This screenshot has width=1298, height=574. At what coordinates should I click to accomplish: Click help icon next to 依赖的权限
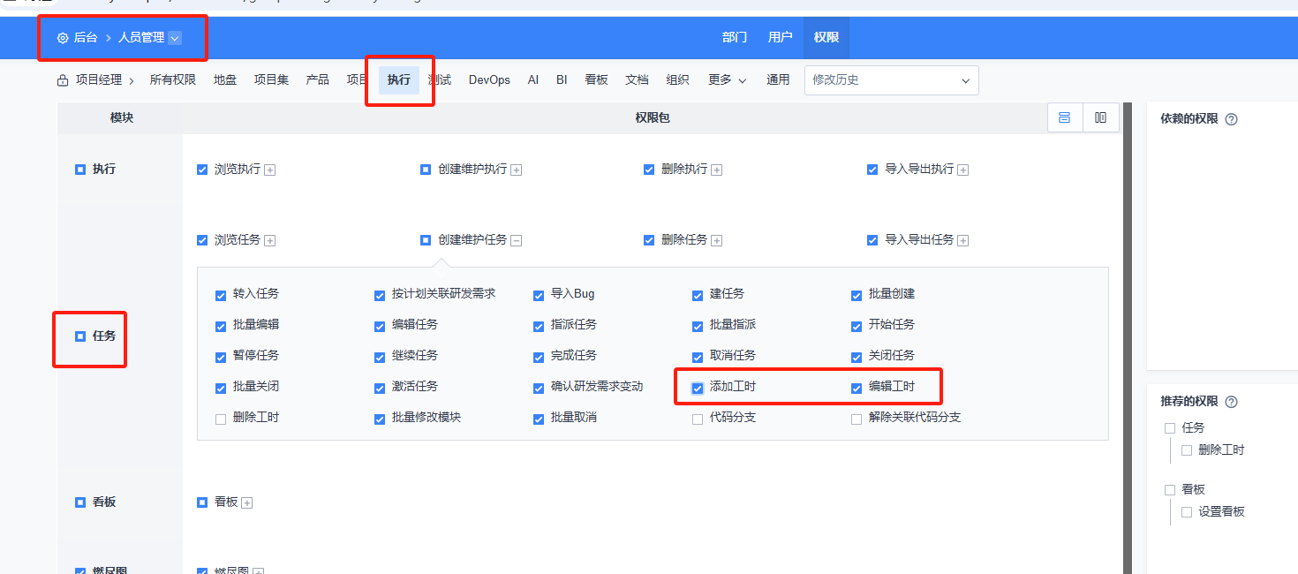pyautogui.click(x=1231, y=119)
